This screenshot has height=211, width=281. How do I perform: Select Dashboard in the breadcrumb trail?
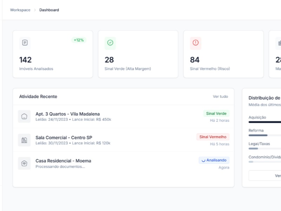click(x=49, y=10)
